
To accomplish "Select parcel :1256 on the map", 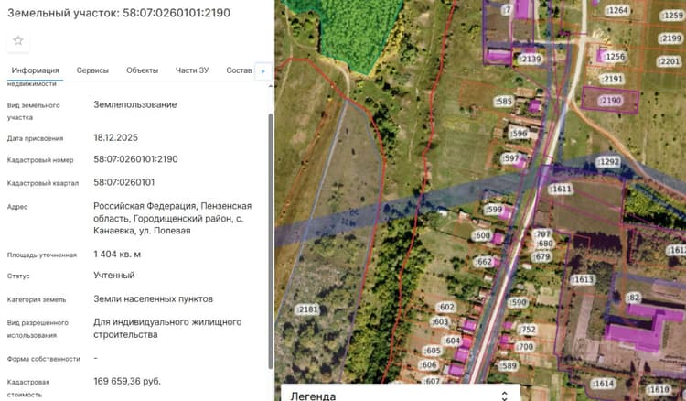I will click(615, 57).
